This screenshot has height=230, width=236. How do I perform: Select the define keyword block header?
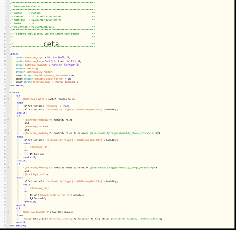point(14,54)
